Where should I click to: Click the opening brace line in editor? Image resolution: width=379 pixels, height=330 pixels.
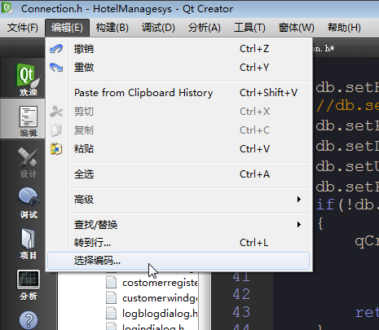pyautogui.click(x=320, y=224)
